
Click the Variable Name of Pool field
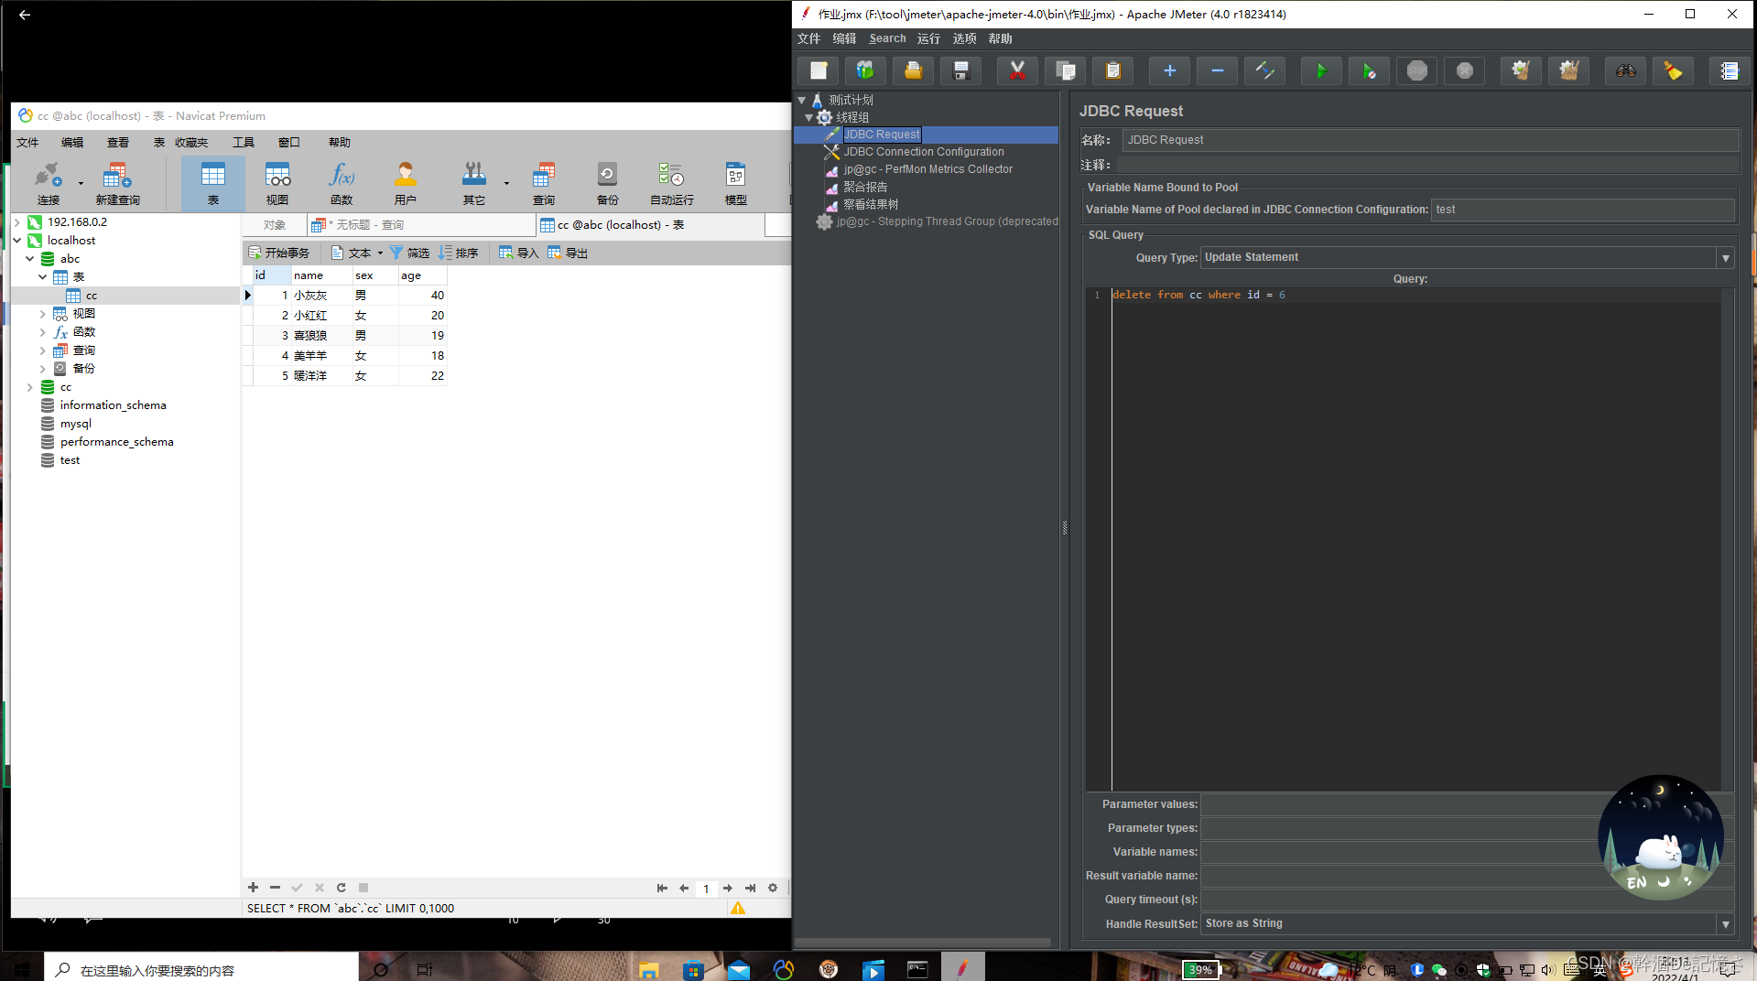click(1582, 210)
